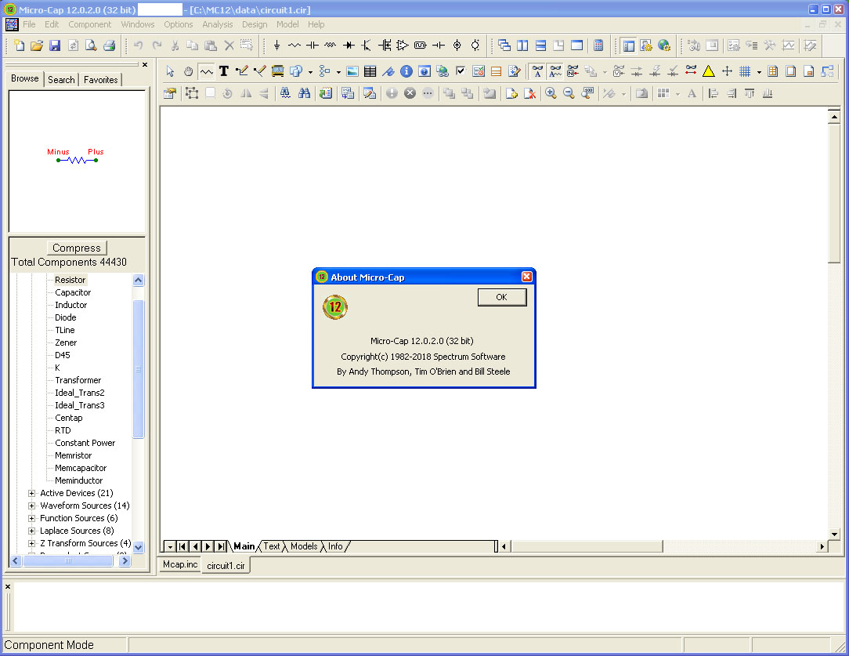The height and width of the screenshot is (656, 849).
Task: Switch to the Models page tab
Action: click(x=304, y=546)
